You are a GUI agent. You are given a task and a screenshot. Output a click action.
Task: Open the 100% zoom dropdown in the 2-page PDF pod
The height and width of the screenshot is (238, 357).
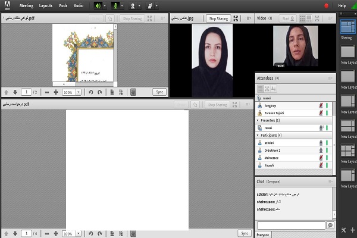click(79, 92)
